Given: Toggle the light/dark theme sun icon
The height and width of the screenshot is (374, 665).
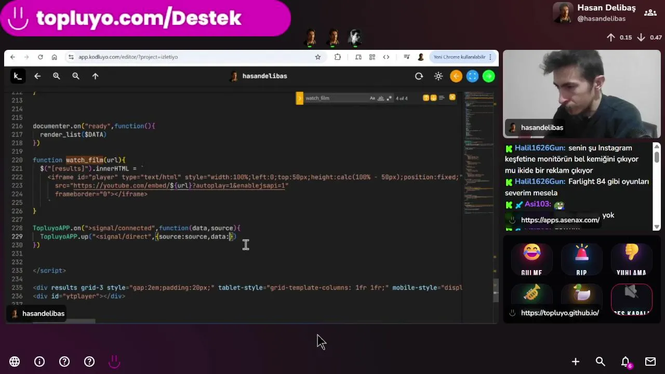Looking at the screenshot, I should [438, 76].
